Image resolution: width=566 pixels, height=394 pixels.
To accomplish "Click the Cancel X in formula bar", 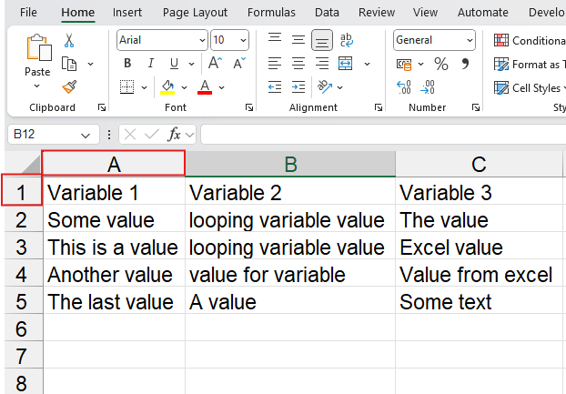I will tap(130, 135).
